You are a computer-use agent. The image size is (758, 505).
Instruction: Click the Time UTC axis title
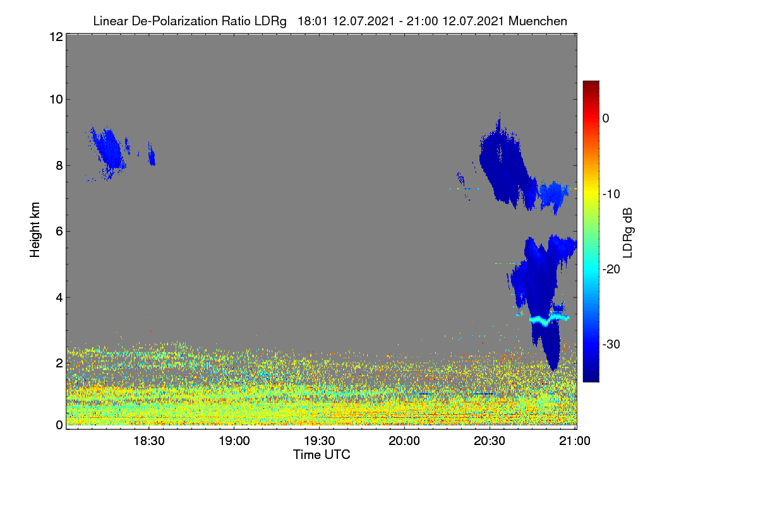[322, 454]
